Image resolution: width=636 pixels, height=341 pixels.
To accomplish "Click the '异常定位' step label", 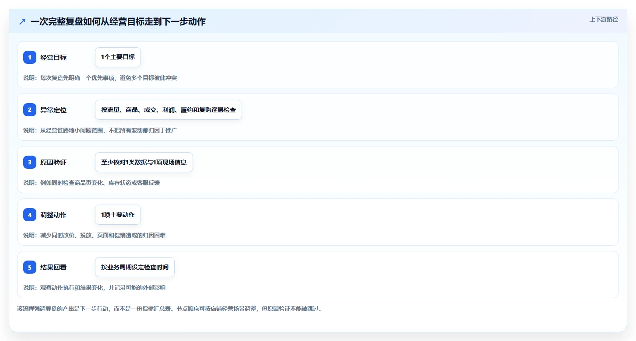I will (x=53, y=110).
